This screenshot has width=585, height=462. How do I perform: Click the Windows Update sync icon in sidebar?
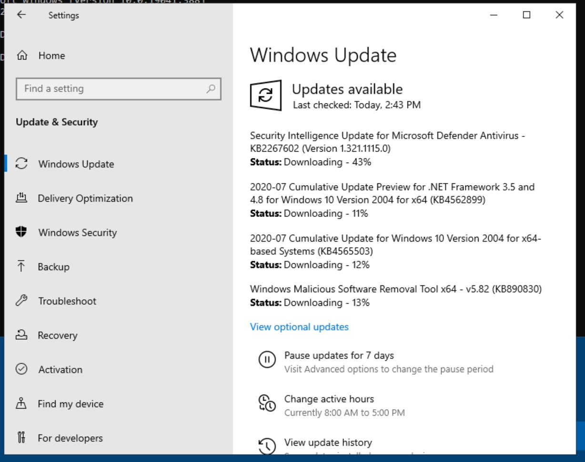coord(21,164)
